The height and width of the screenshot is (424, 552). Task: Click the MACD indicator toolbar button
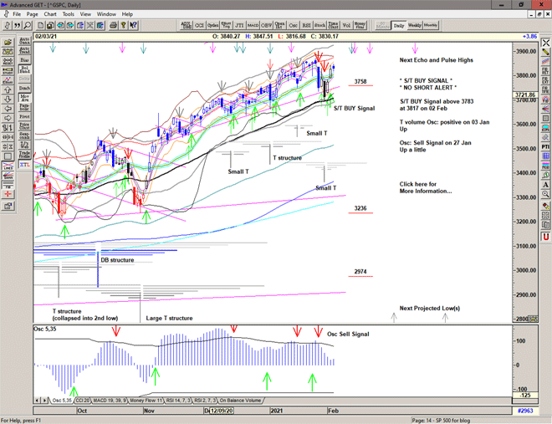click(254, 26)
